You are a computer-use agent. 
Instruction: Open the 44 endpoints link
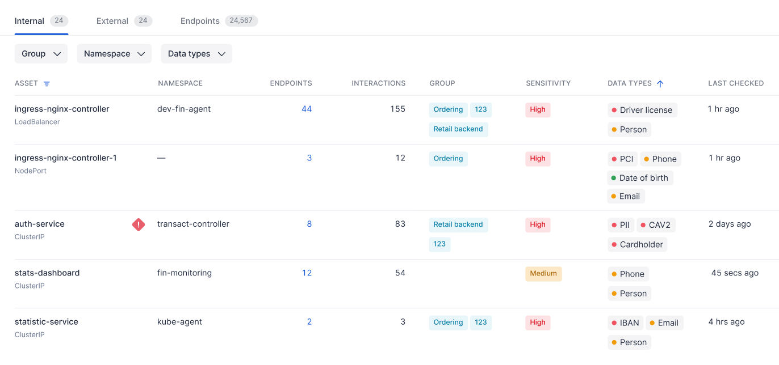pyautogui.click(x=307, y=109)
